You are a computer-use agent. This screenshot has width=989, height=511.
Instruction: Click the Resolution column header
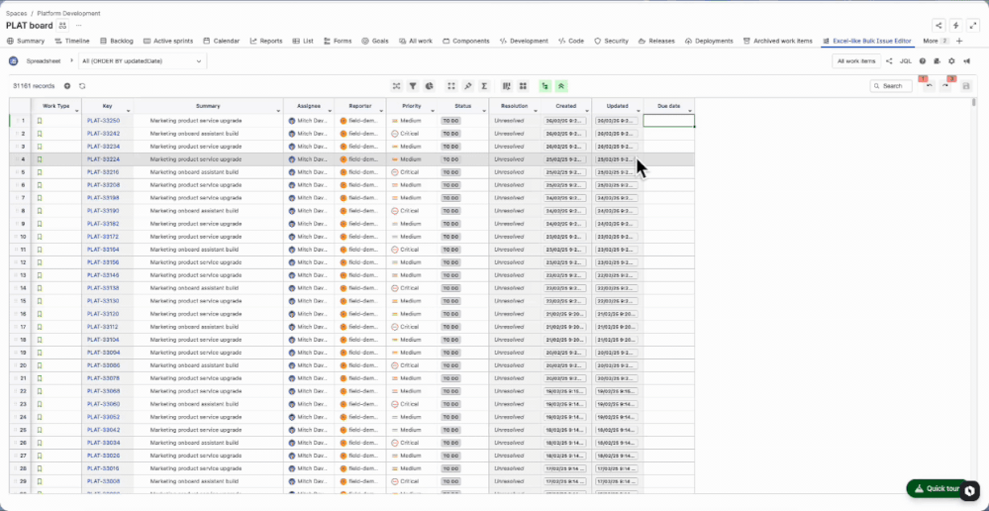(x=515, y=106)
